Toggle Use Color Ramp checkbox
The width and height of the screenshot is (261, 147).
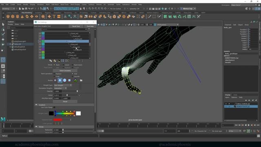point(54,107)
